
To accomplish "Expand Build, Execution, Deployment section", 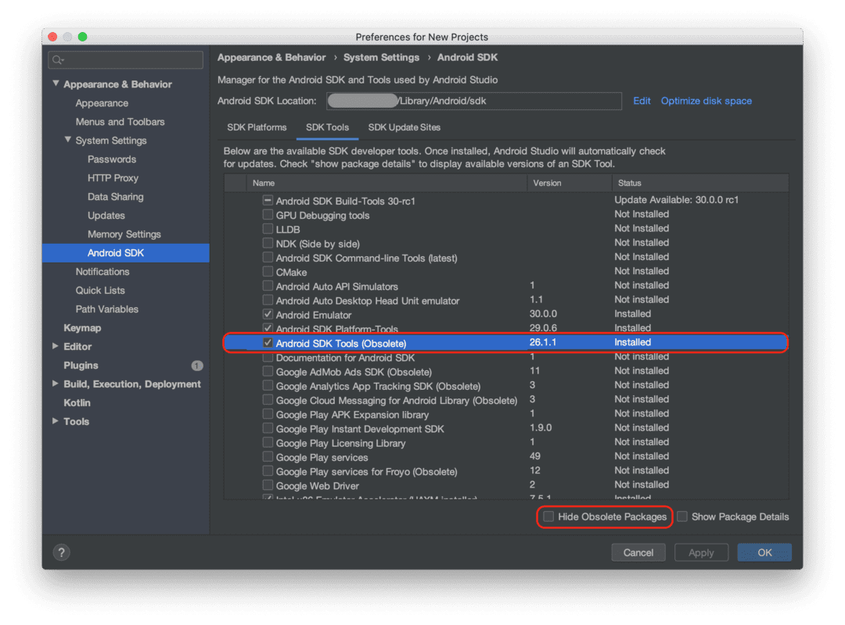I will point(56,384).
